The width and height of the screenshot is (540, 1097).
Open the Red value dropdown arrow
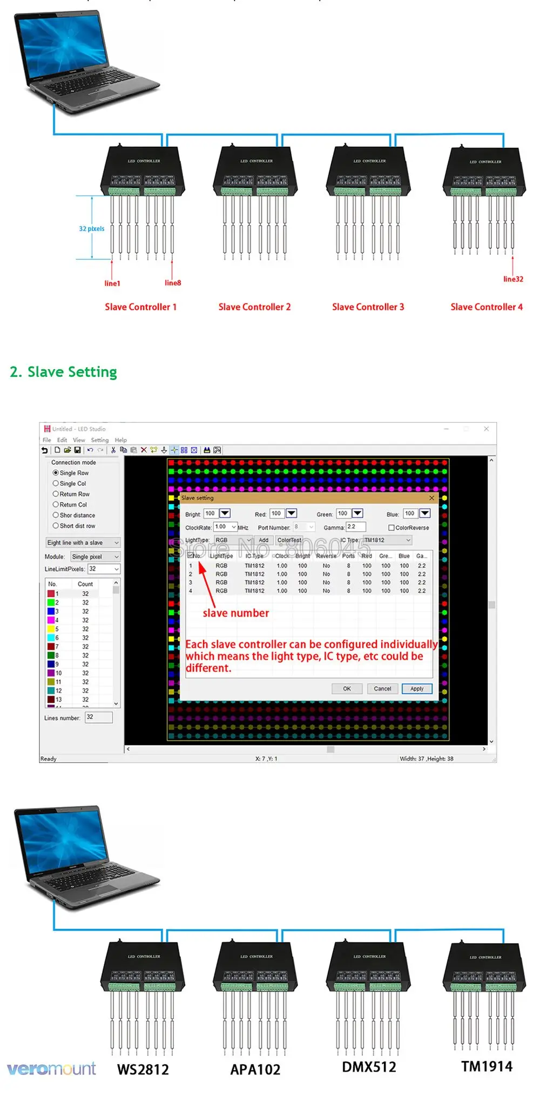click(x=291, y=513)
